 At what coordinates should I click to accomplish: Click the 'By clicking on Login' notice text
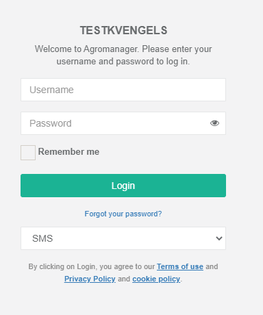point(92,266)
